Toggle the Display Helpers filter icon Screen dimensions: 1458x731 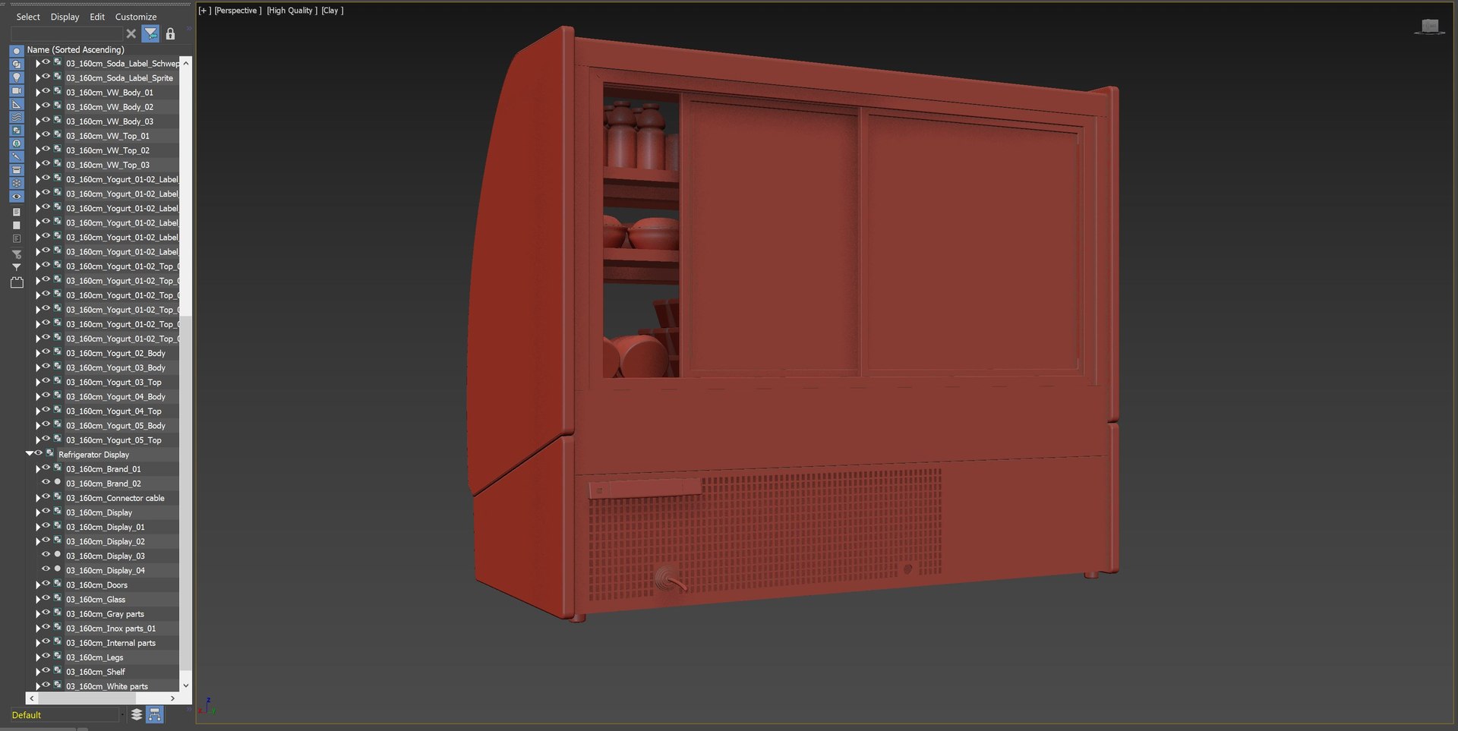pos(16,104)
